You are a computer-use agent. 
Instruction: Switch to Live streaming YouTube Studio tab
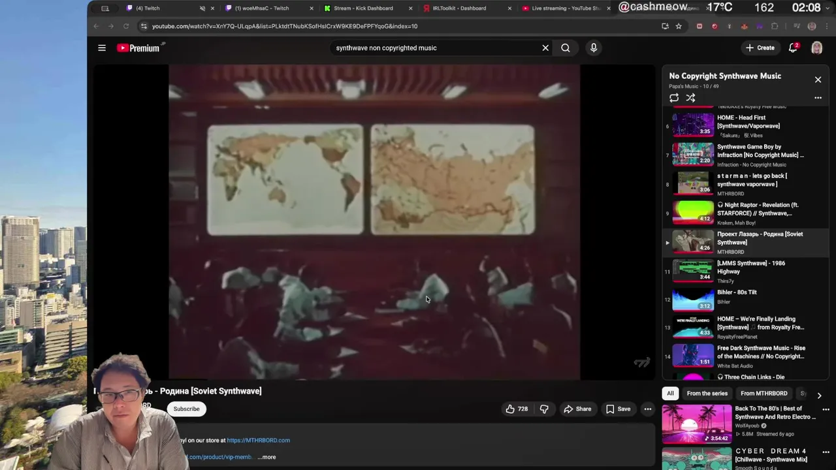[x=565, y=8]
